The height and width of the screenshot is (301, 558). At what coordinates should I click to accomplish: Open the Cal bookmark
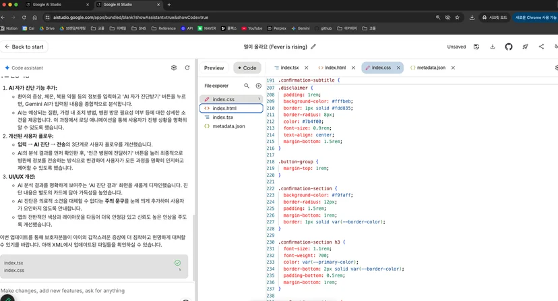click(x=28, y=28)
